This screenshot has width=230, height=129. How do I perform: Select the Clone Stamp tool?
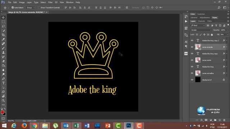pyautogui.click(x=3, y=53)
